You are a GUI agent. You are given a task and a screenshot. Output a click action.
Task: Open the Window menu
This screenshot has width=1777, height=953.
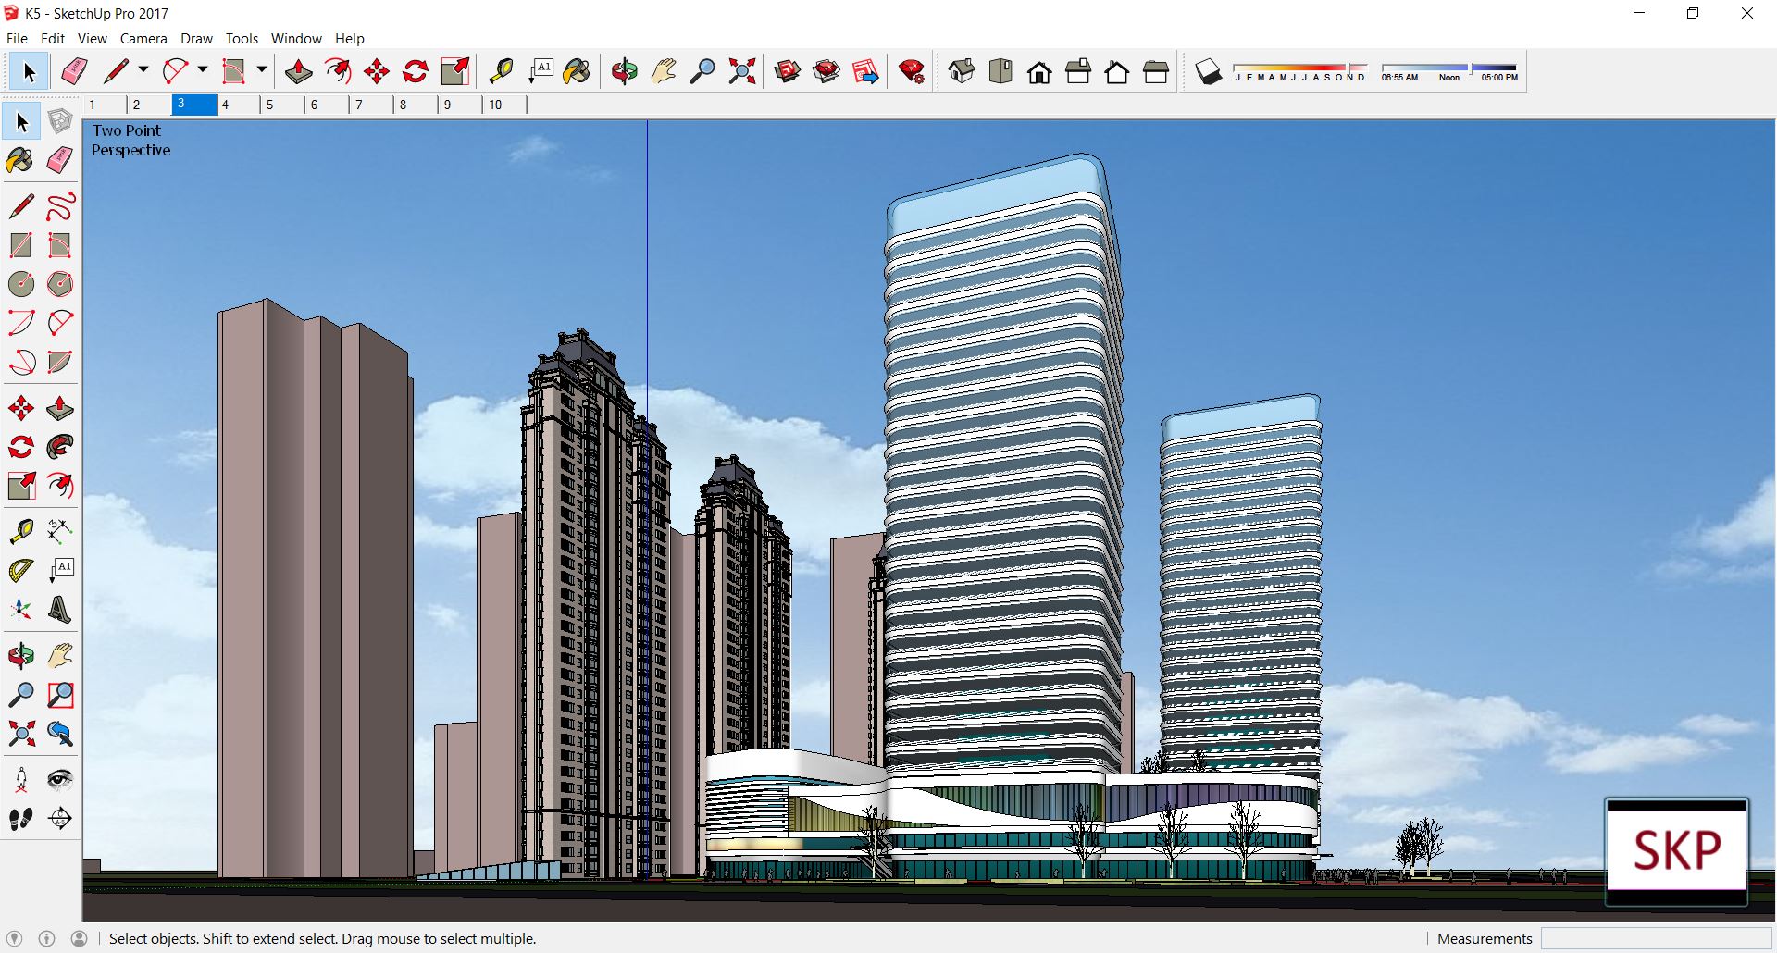296,39
